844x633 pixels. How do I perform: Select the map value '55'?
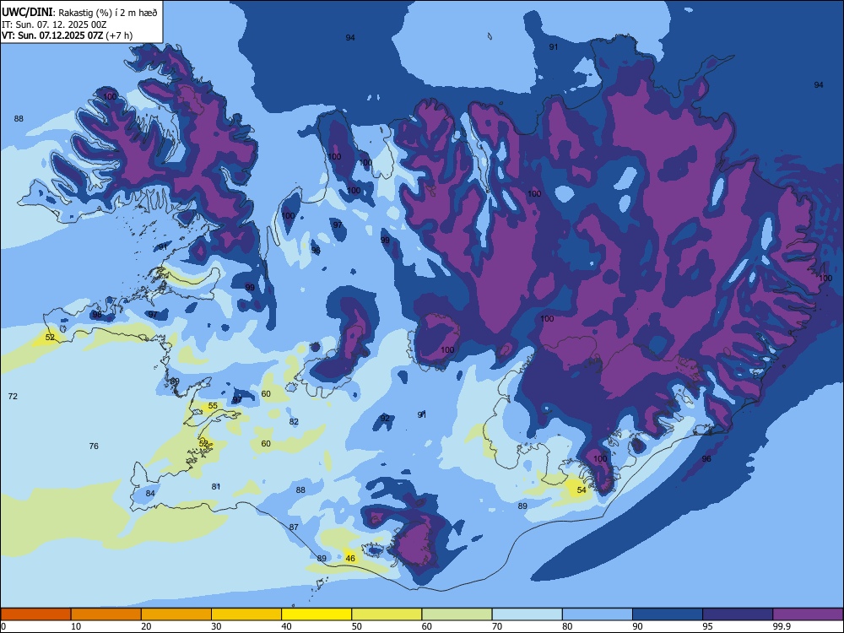coord(213,406)
